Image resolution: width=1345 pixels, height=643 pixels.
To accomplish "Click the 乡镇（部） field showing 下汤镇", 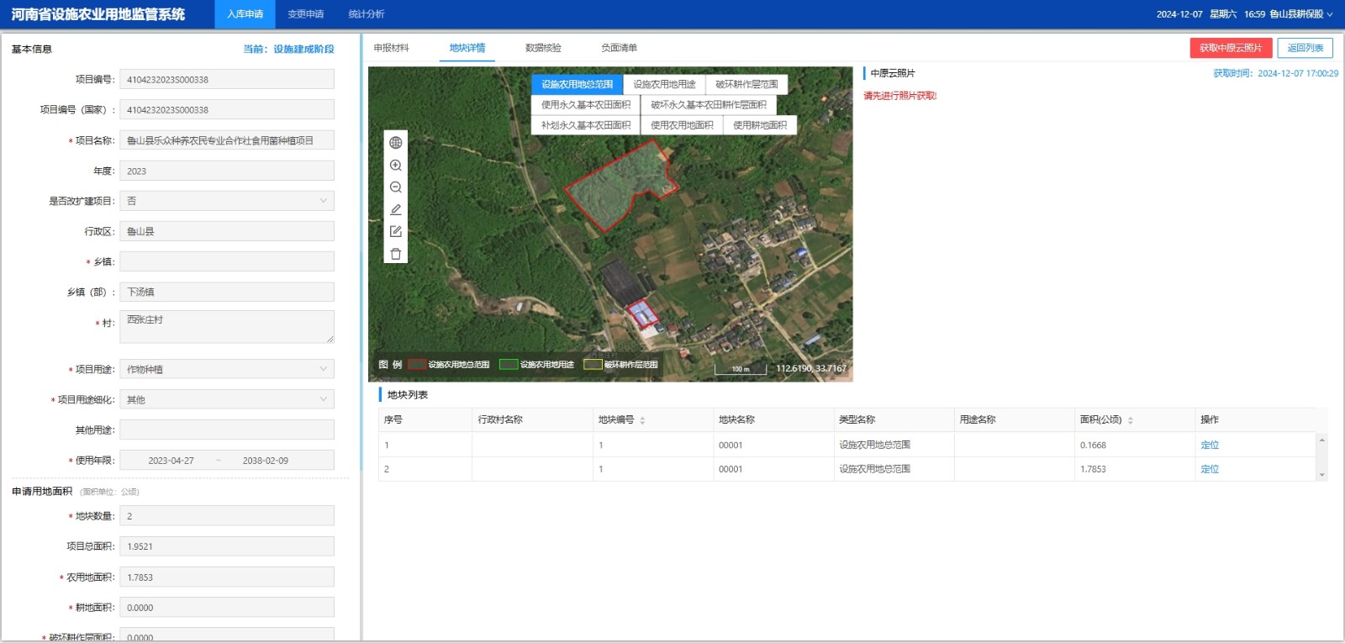I will point(227,292).
